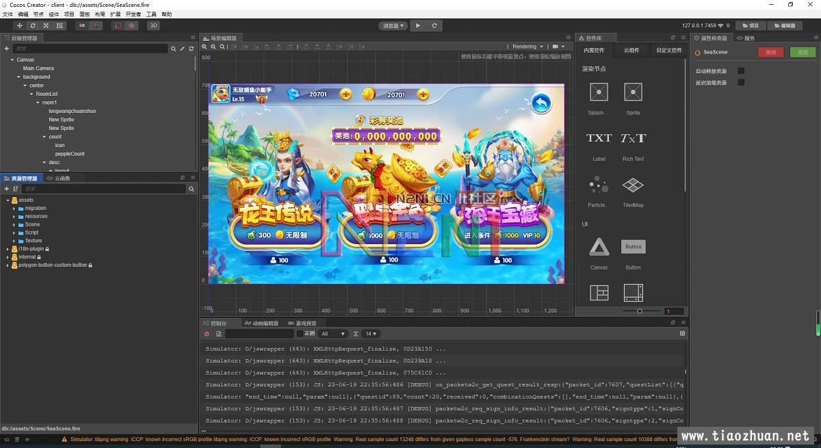Screen dimensions: 821x448
Task: Open the console log file icon
Action: [x=218, y=334]
